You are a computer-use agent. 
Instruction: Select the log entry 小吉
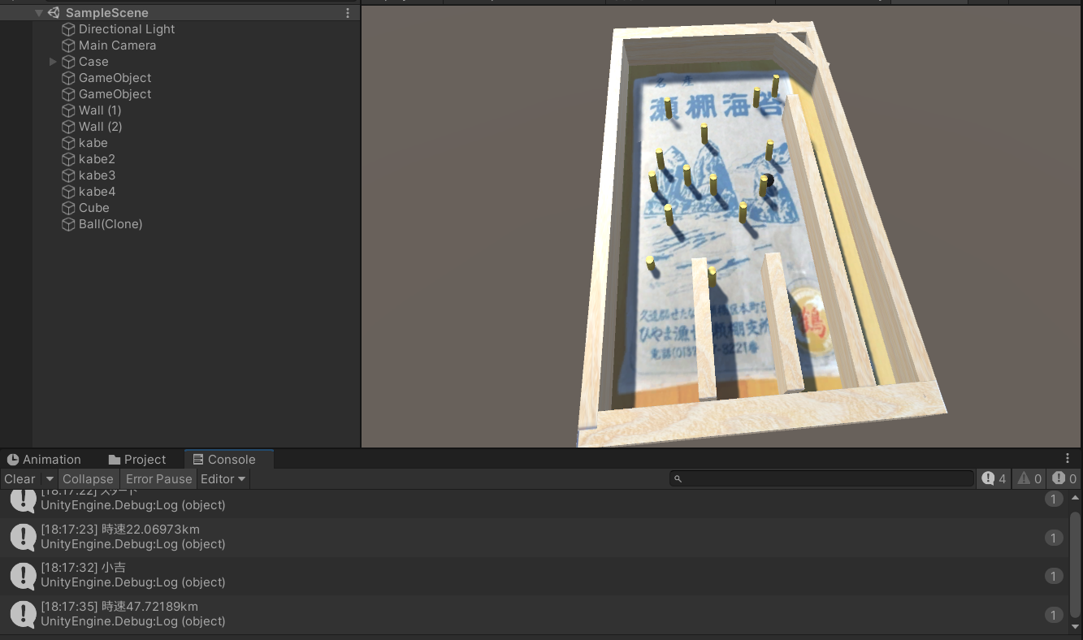(x=532, y=575)
